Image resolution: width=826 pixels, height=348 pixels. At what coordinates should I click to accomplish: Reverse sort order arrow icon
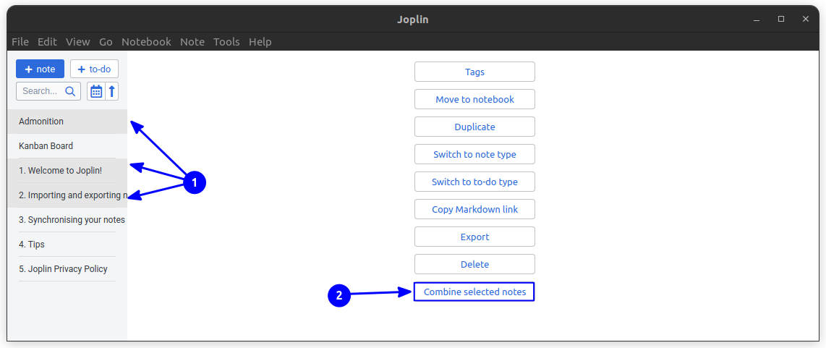click(111, 91)
